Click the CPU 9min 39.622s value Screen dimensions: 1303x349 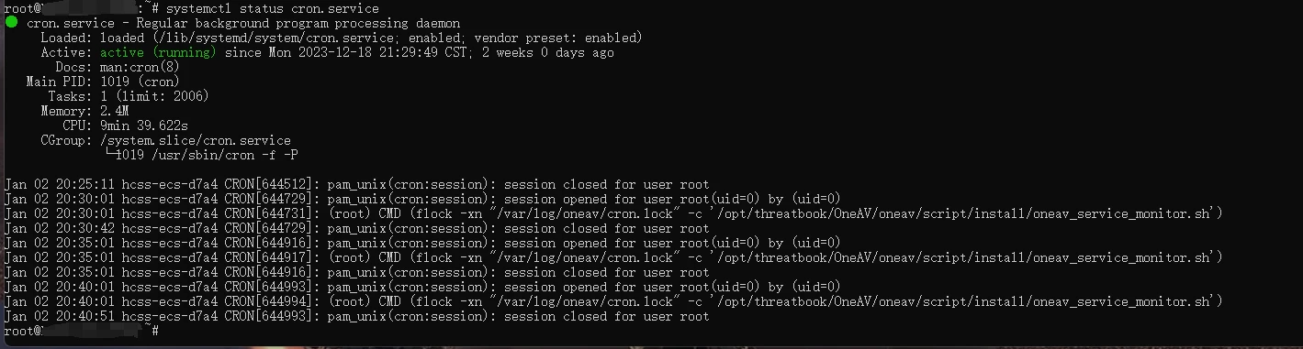click(x=143, y=125)
